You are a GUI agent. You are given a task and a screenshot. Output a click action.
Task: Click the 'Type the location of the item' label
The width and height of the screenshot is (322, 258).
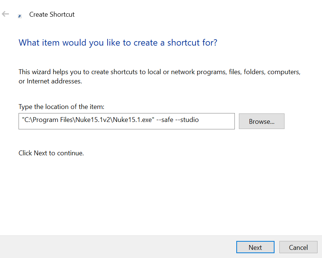coord(62,107)
